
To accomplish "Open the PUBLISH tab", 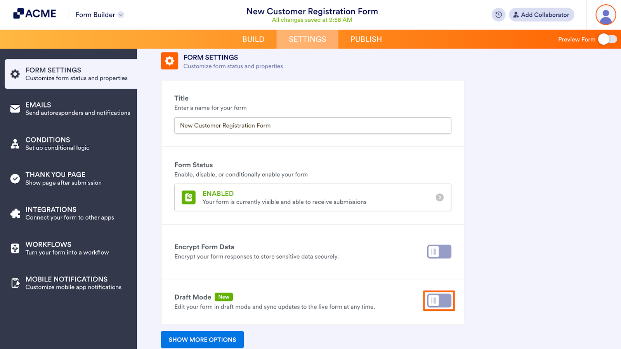I will coord(366,39).
